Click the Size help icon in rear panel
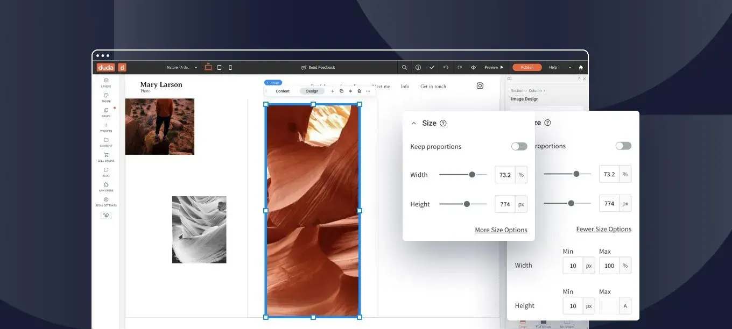The image size is (732, 329). point(547,123)
